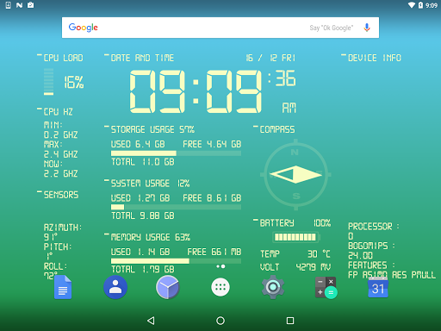
Task: Tap the Recent apps square button
Action: point(290,321)
